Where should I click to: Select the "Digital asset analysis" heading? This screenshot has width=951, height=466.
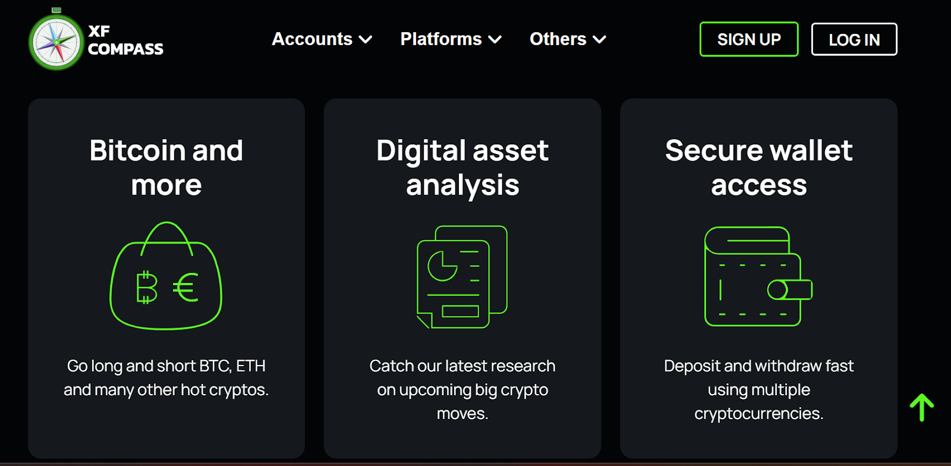pyautogui.click(x=462, y=168)
